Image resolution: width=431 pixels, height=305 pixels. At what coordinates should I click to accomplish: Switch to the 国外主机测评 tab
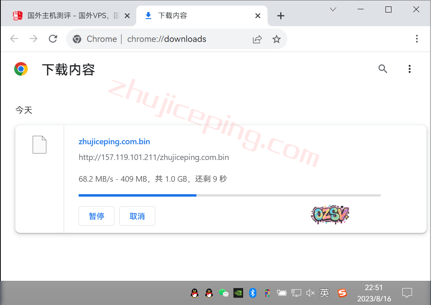click(73, 16)
